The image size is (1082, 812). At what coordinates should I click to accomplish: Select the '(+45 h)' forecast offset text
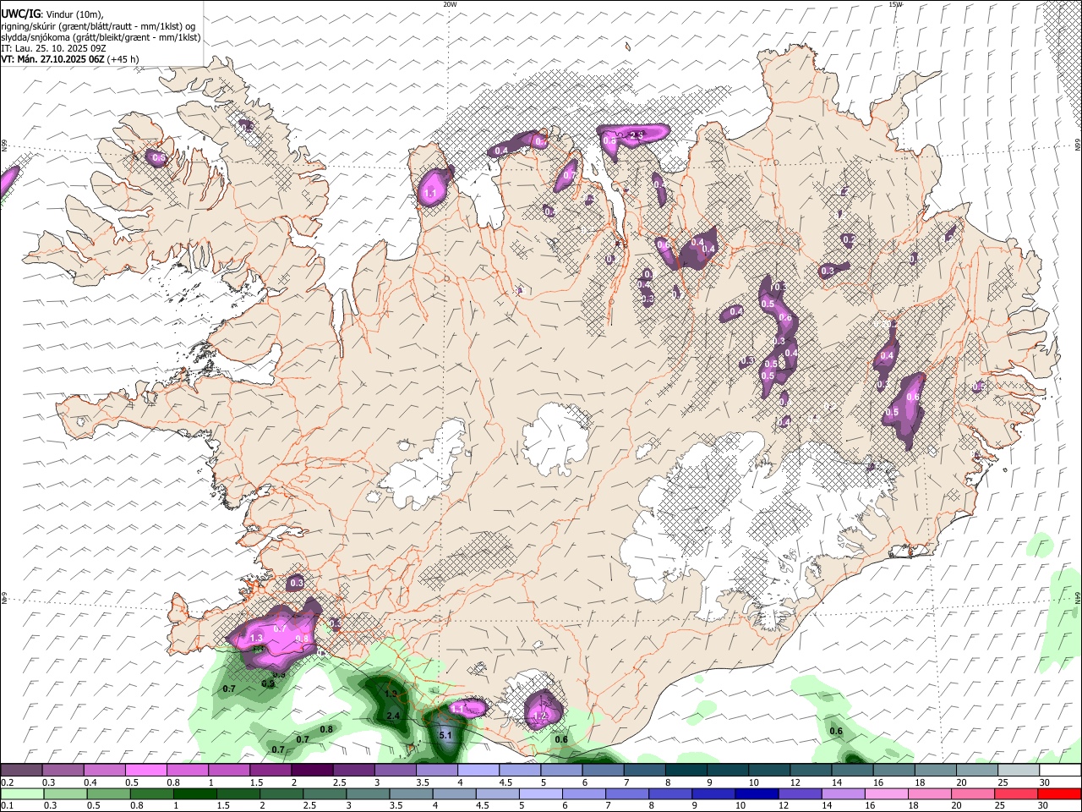point(123,59)
